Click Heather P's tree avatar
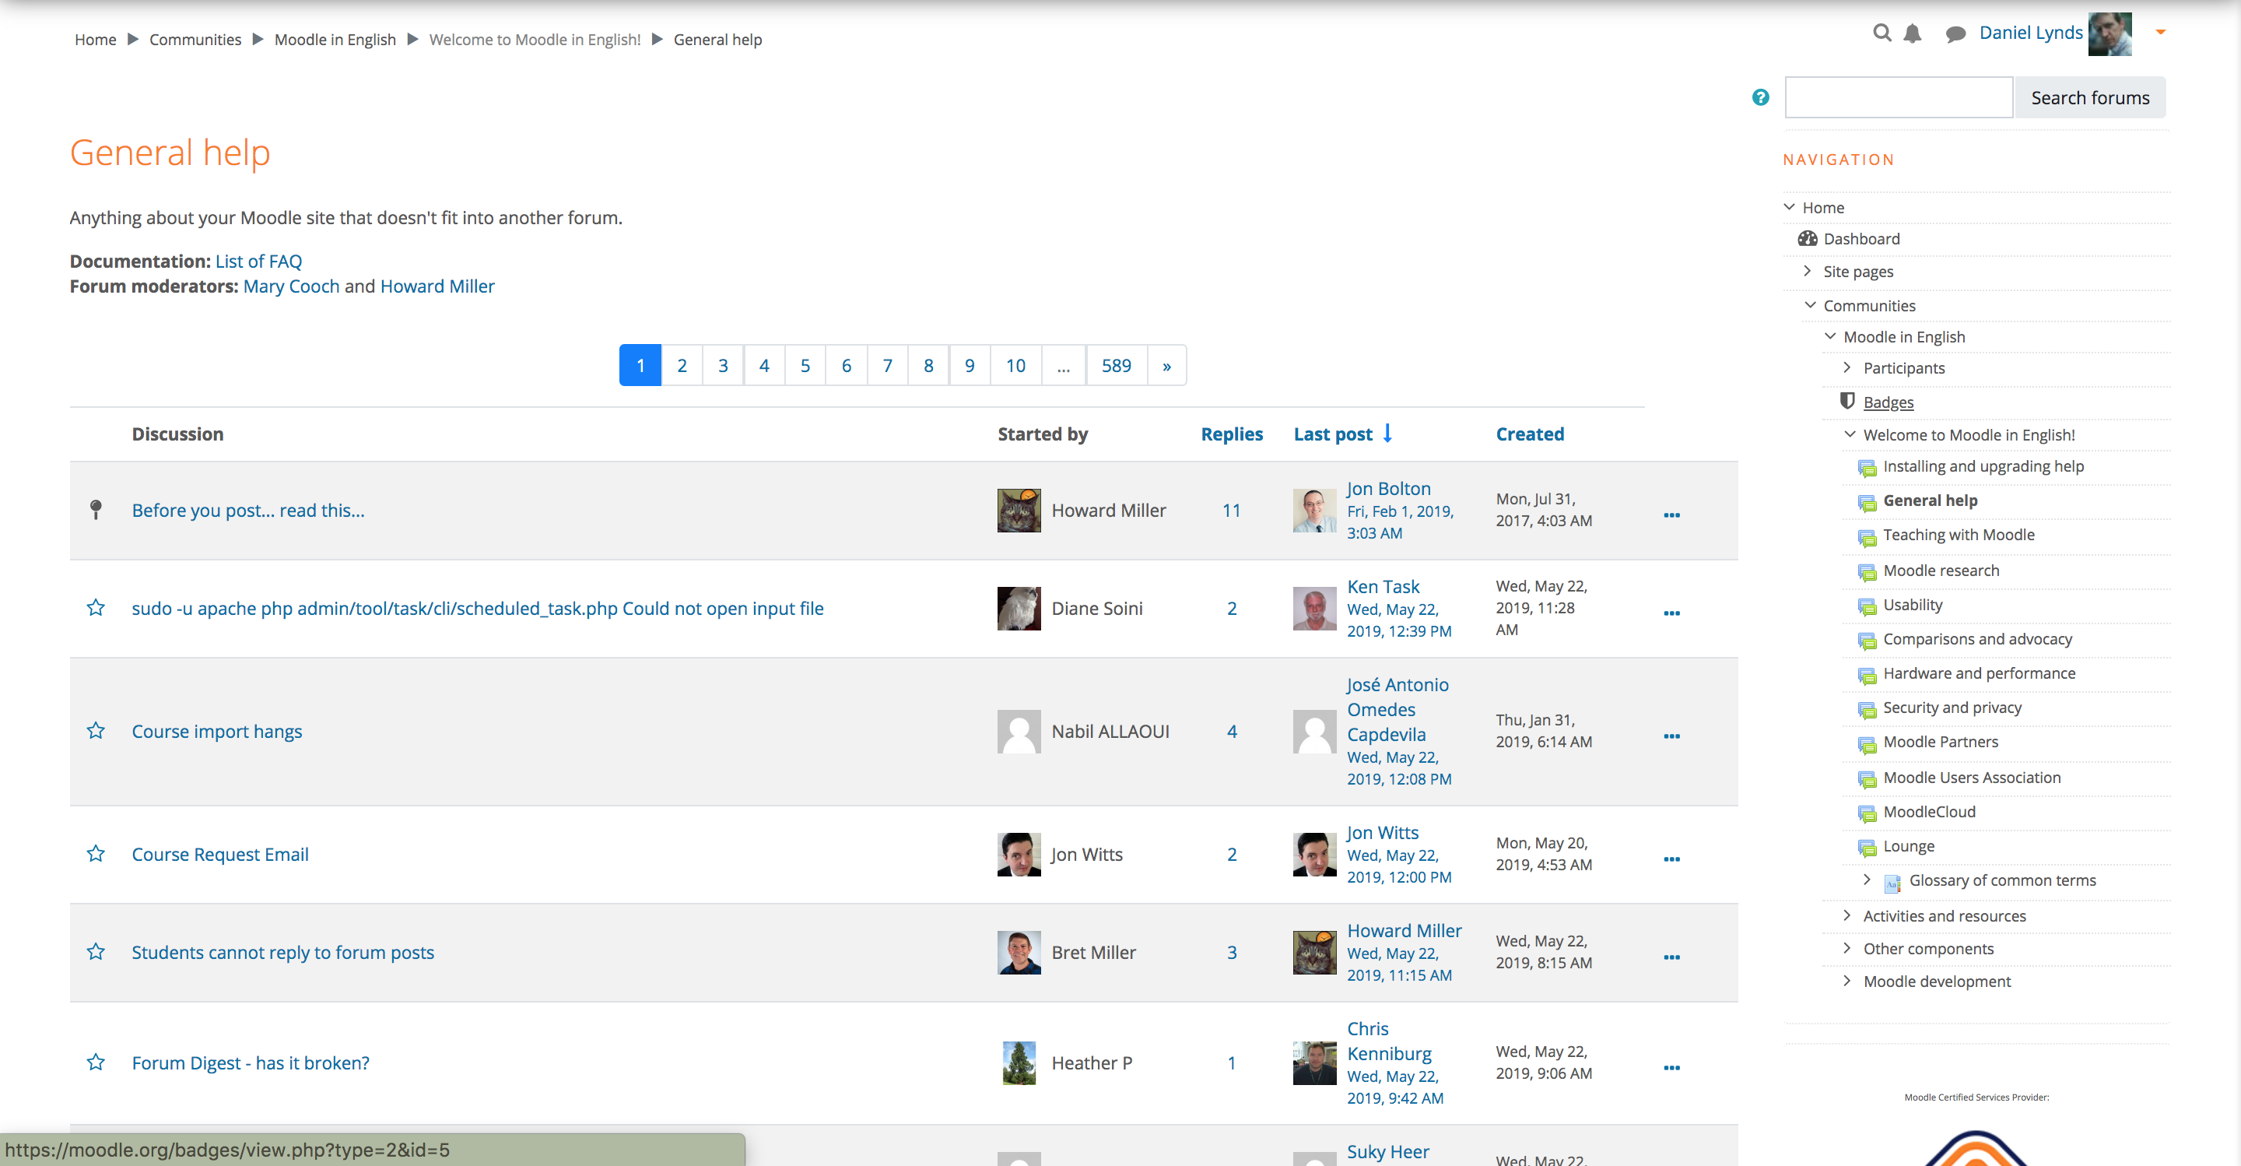Viewport: 2241px width, 1166px height. 1019,1062
